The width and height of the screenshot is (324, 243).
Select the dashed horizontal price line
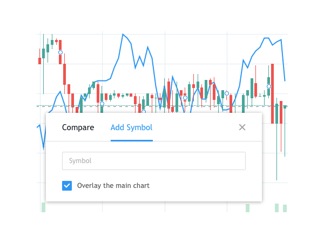(162, 106)
